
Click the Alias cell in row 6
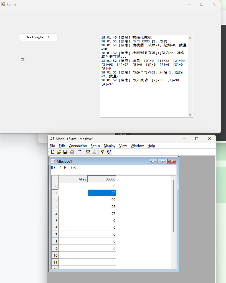(x=73, y=227)
